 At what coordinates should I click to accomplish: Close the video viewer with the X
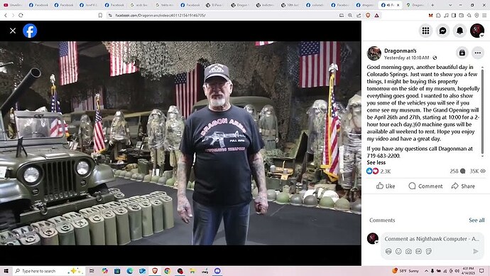click(x=13, y=31)
